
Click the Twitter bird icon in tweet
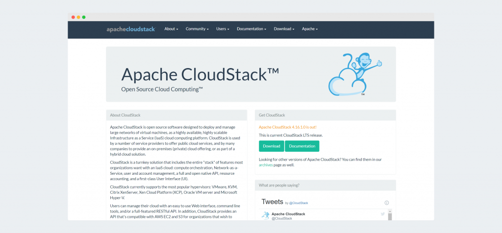pos(382,214)
